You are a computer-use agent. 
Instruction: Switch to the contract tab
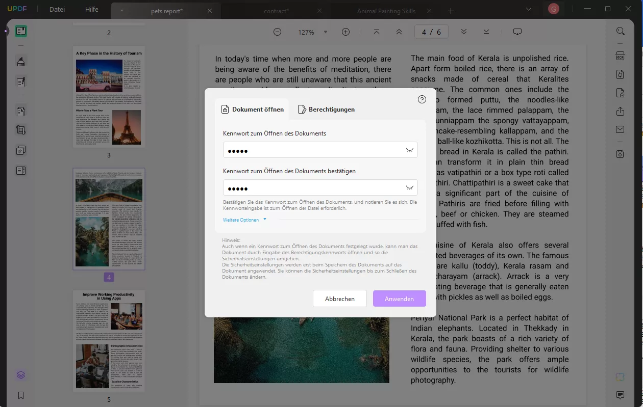coord(276,10)
